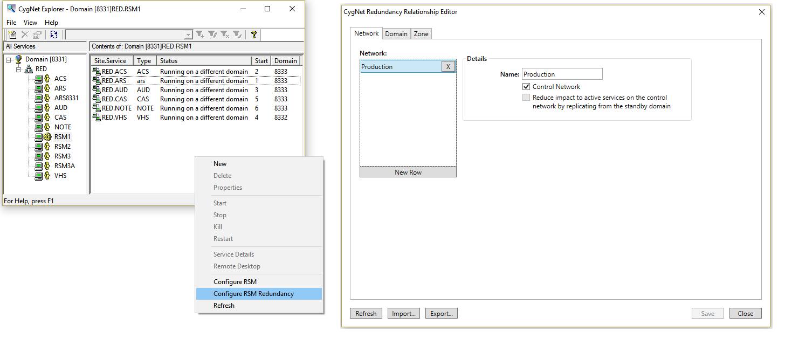The width and height of the screenshot is (785, 345).
Task: Sort by the Site.Service column header
Action: point(112,61)
